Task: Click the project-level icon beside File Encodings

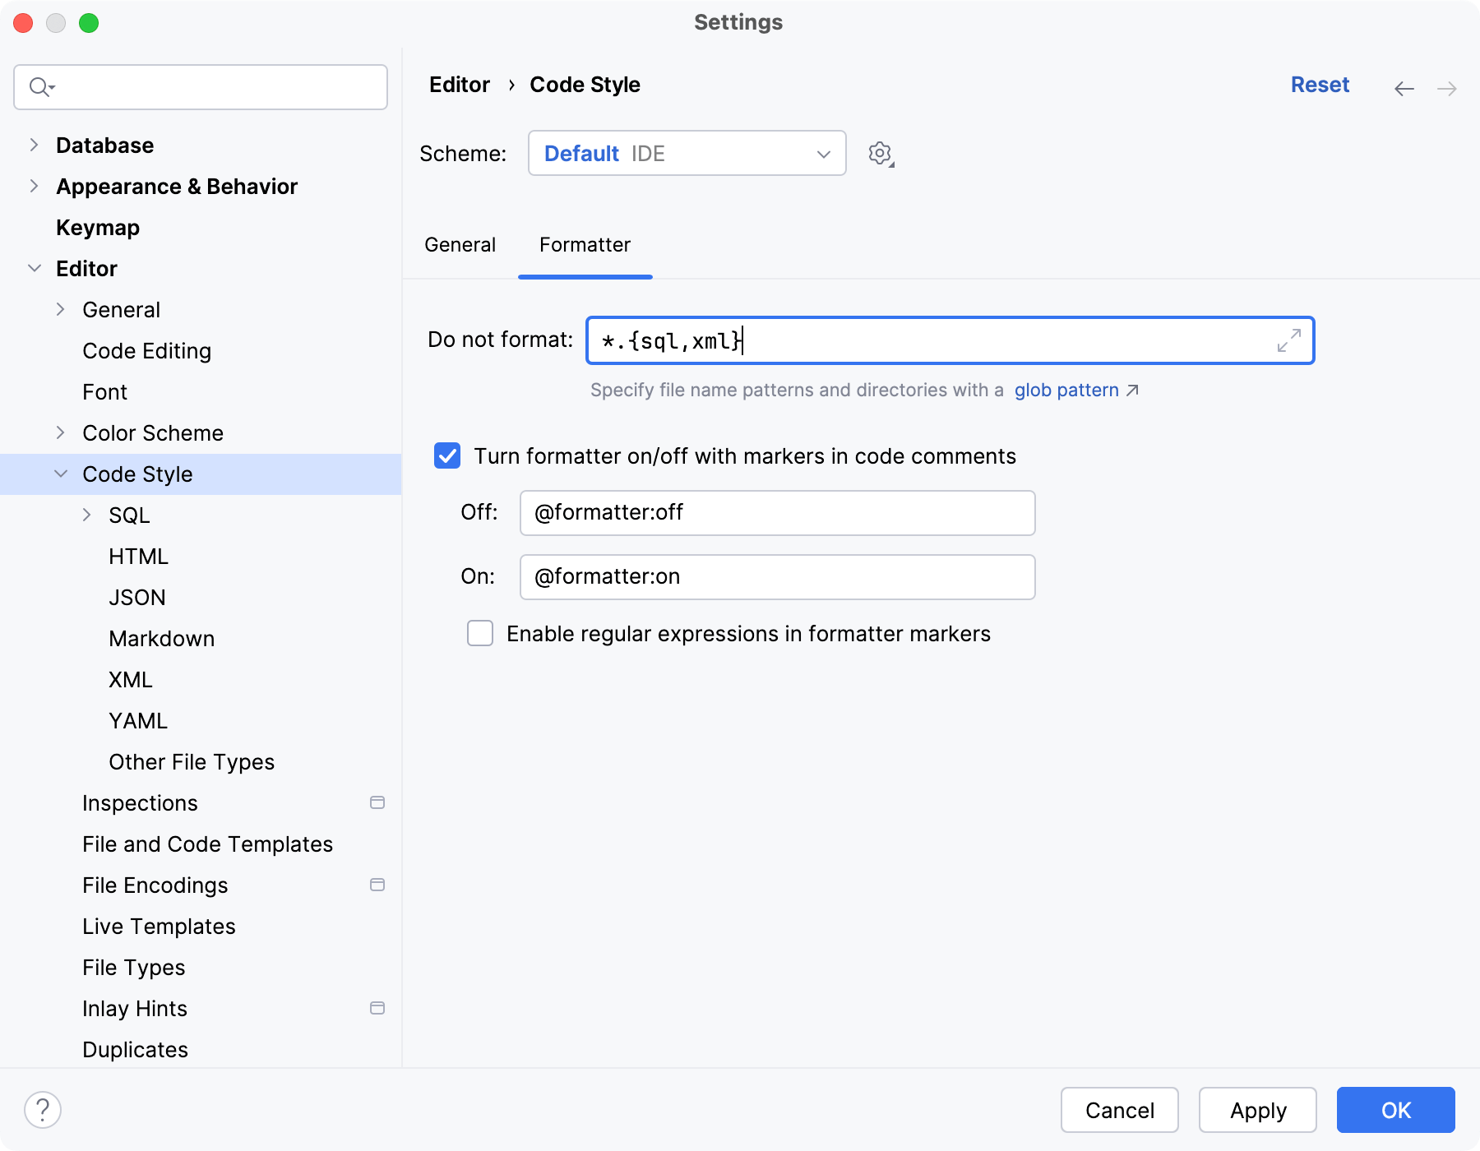Action: coord(377,885)
